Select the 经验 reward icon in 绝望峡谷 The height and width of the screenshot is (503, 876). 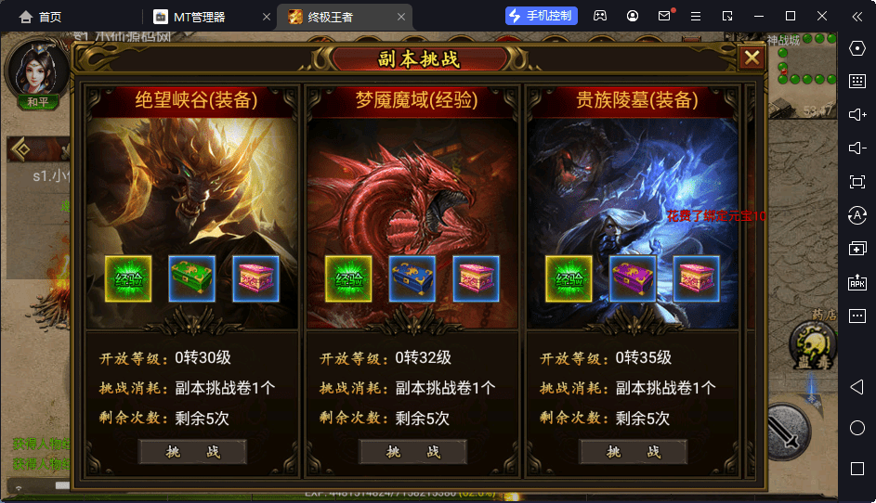pos(128,278)
